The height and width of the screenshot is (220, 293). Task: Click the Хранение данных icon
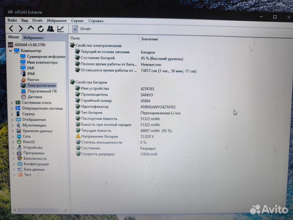[x=19, y=131]
